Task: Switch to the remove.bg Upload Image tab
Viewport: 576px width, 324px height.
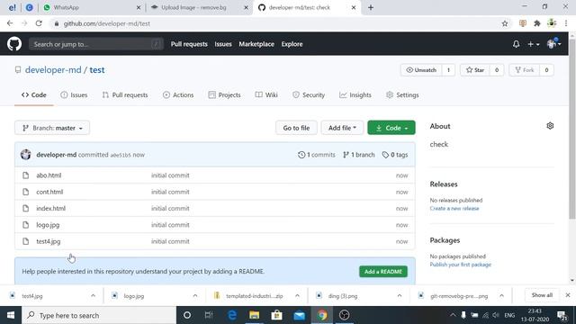Action: pyautogui.click(x=200, y=7)
